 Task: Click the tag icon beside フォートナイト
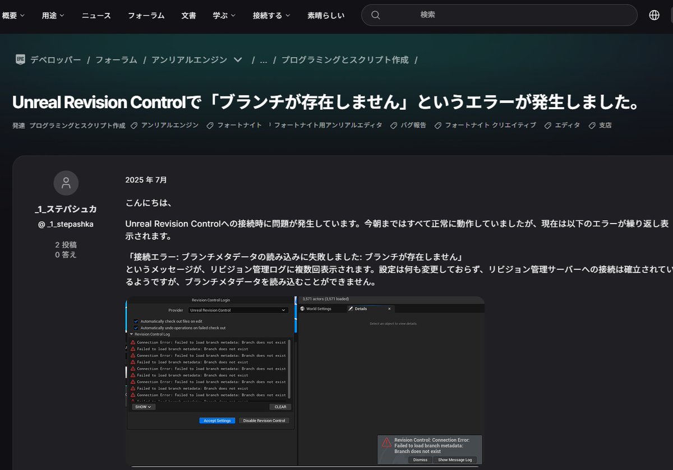(210, 125)
